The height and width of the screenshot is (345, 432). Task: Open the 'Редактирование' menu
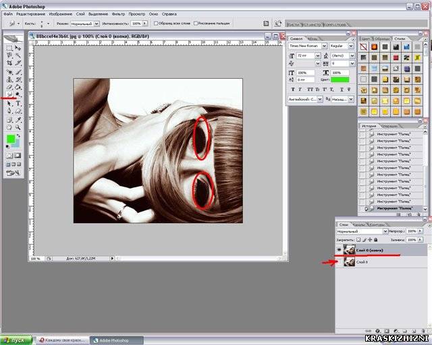[30, 13]
